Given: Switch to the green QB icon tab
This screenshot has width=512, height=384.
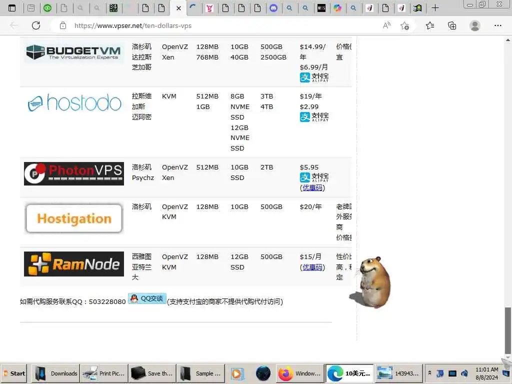Looking at the screenshot, I should click(47, 8).
